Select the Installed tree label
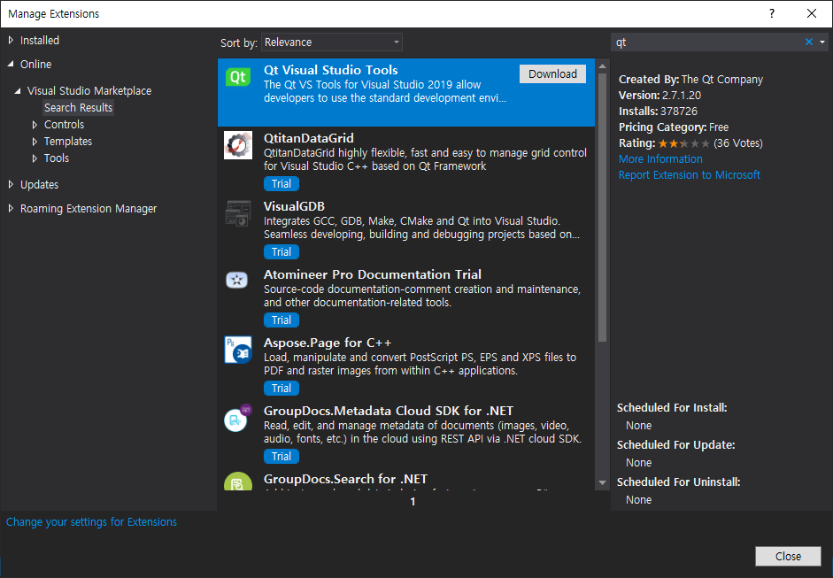Viewport: 833px width, 578px height. 40,40
